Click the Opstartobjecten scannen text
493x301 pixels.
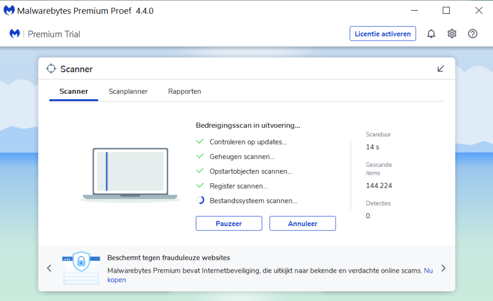click(251, 171)
